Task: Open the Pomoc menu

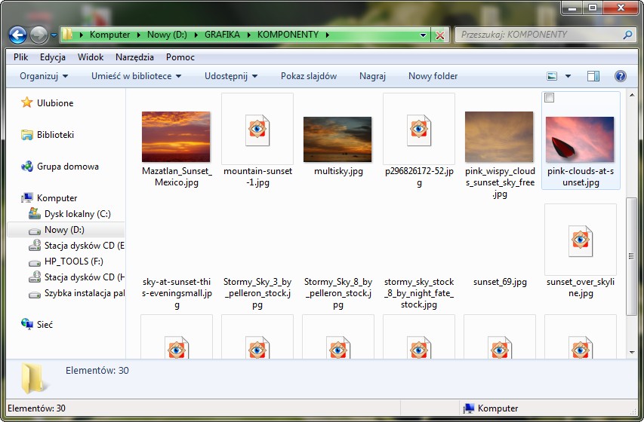Action: [x=180, y=57]
